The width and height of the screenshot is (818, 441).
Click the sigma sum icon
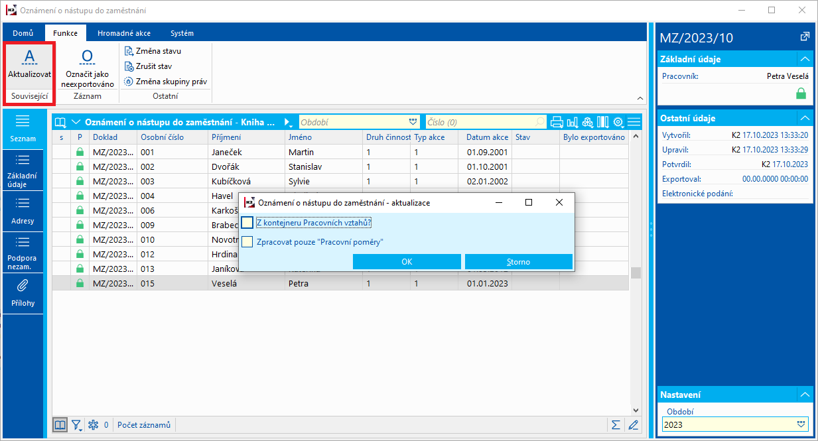tap(616, 425)
